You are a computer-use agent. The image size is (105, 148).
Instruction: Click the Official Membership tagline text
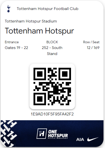58,138
